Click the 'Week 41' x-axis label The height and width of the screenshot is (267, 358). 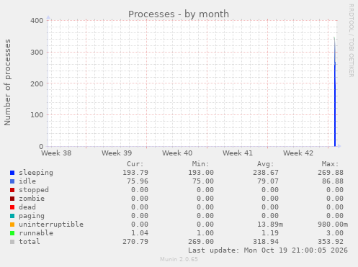(238, 153)
